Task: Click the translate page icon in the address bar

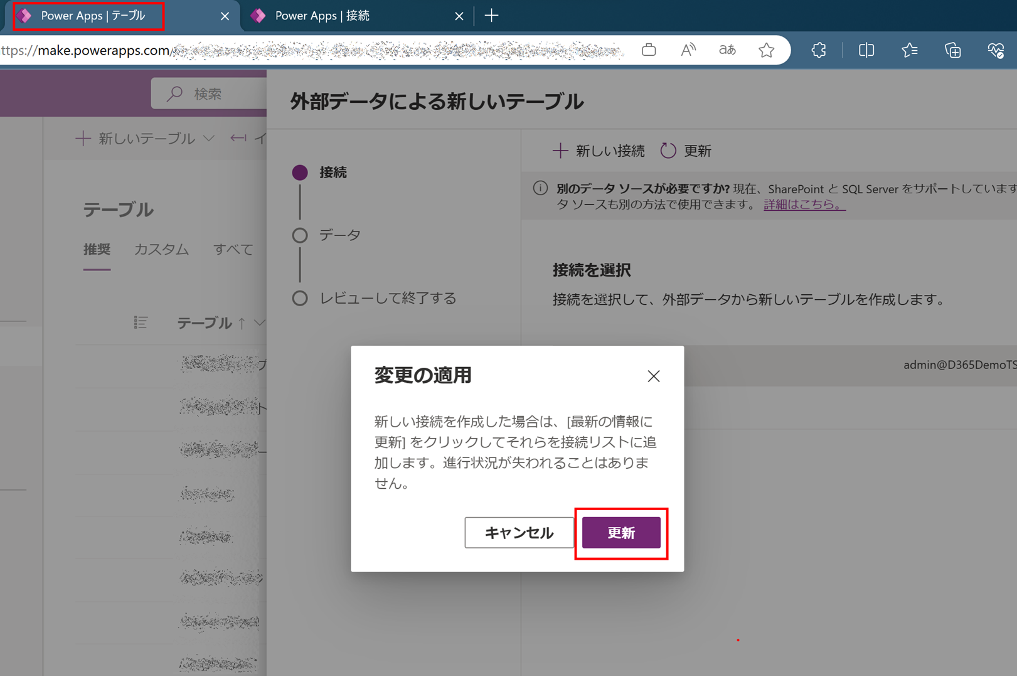Action: click(727, 50)
